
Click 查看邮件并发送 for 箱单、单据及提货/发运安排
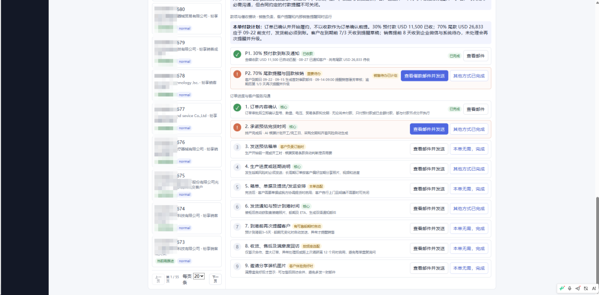[429, 189]
